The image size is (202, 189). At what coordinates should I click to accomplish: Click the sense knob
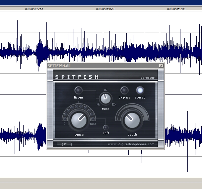(79, 120)
